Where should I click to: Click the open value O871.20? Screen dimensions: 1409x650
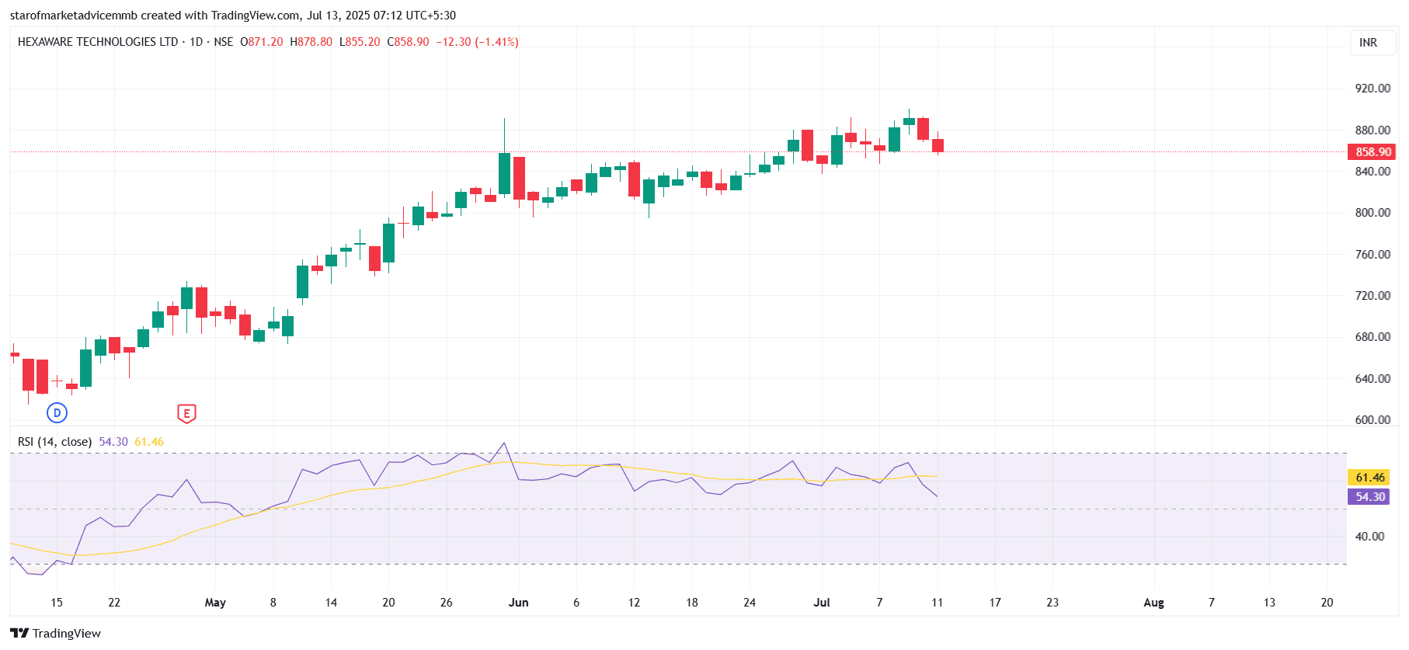(262, 42)
